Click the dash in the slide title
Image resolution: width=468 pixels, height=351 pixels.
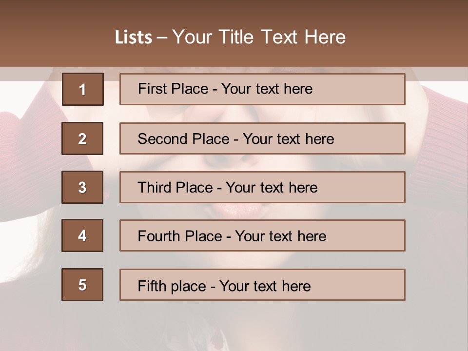[162, 38]
